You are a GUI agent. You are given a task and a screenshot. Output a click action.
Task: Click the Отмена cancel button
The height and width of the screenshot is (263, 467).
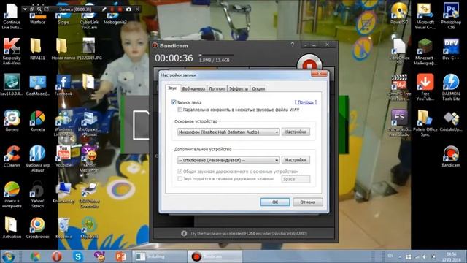pos(308,202)
